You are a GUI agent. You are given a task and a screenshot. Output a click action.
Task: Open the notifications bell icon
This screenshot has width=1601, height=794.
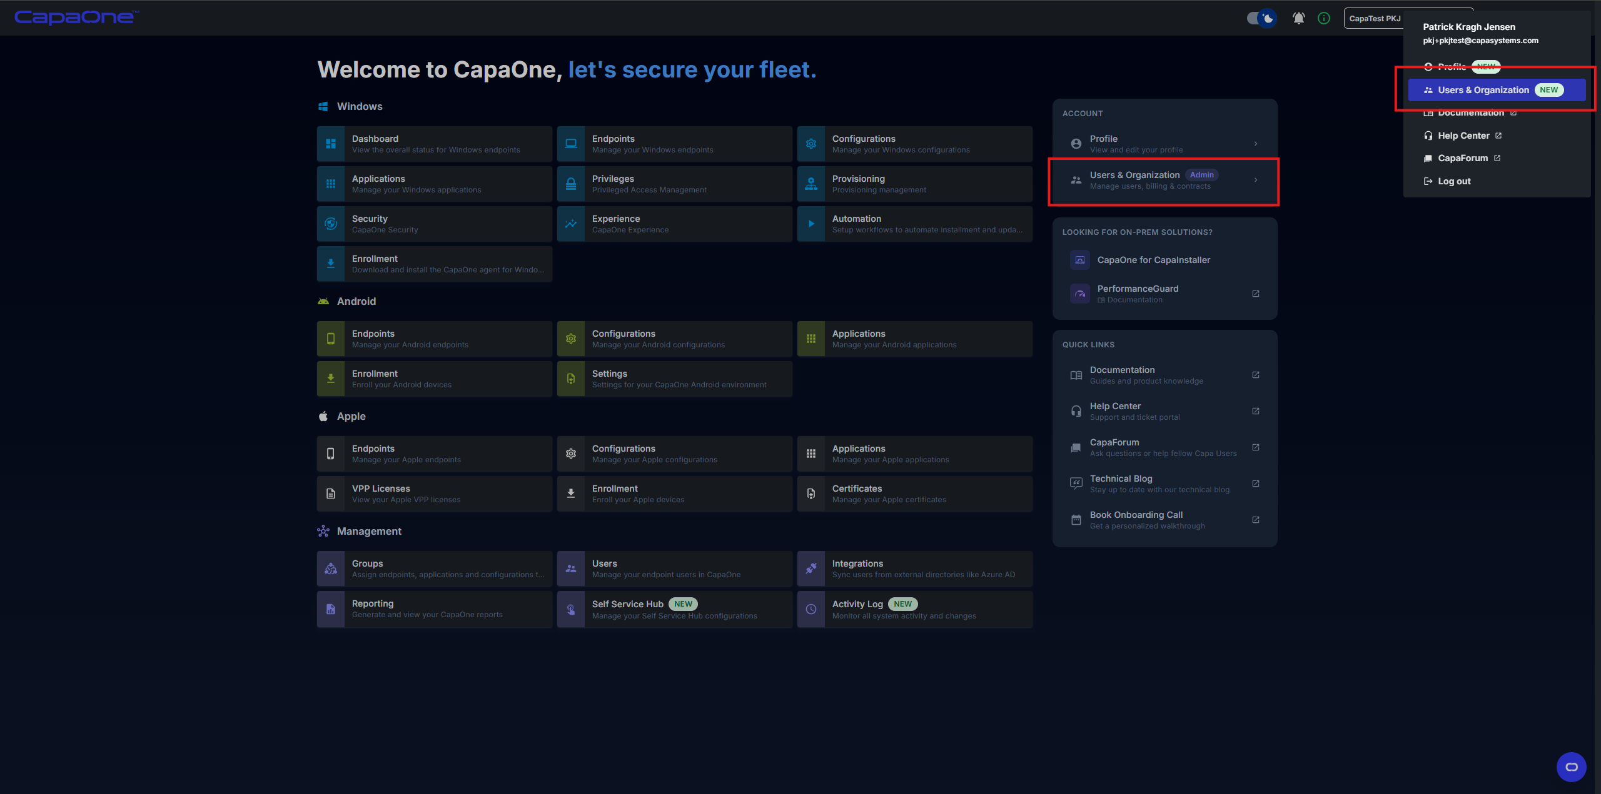tap(1299, 18)
